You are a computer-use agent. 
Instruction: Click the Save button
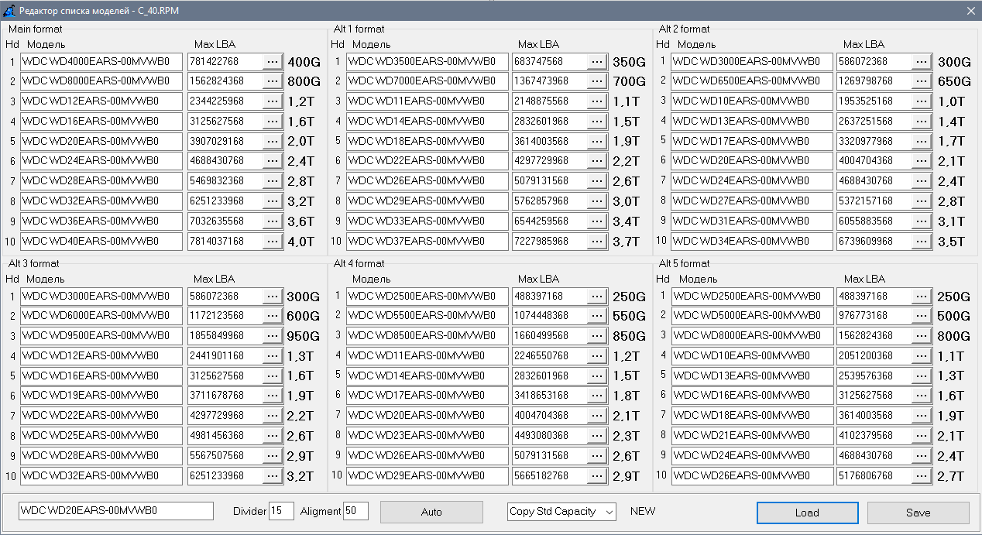click(918, 513)
